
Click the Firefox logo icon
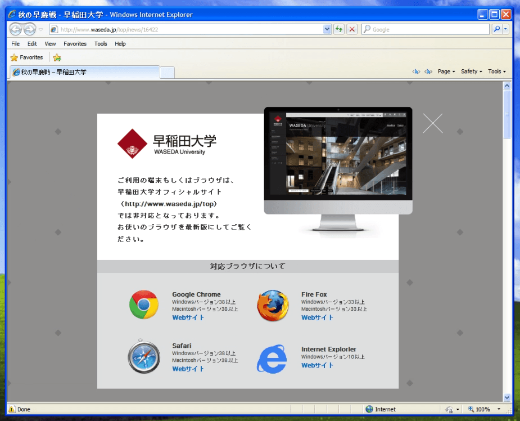pos(273,306)
